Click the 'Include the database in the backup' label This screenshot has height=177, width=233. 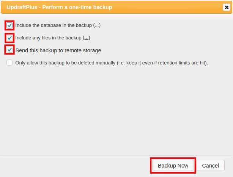click(x=53, y=25)
